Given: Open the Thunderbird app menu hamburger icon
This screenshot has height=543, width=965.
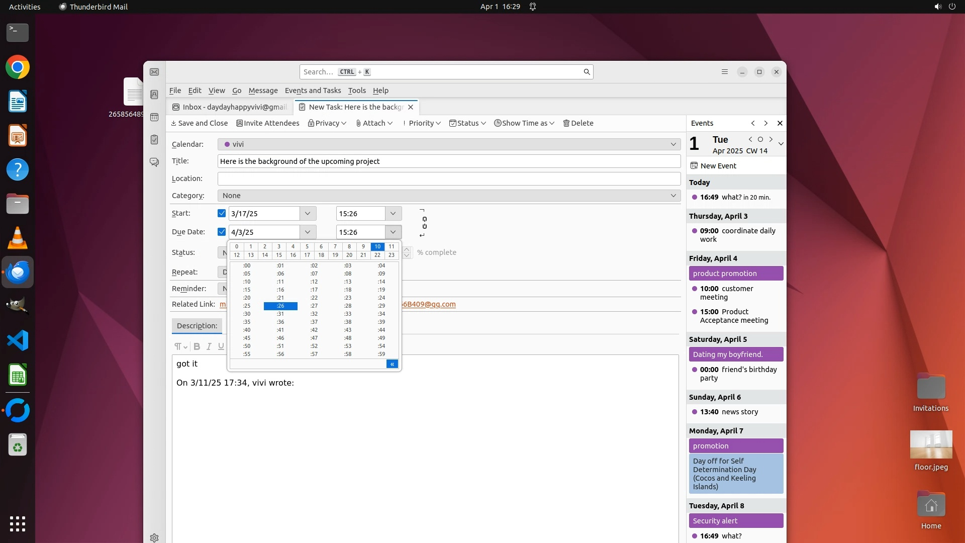Looking at the screenshot, I should [x=724, y=72].
